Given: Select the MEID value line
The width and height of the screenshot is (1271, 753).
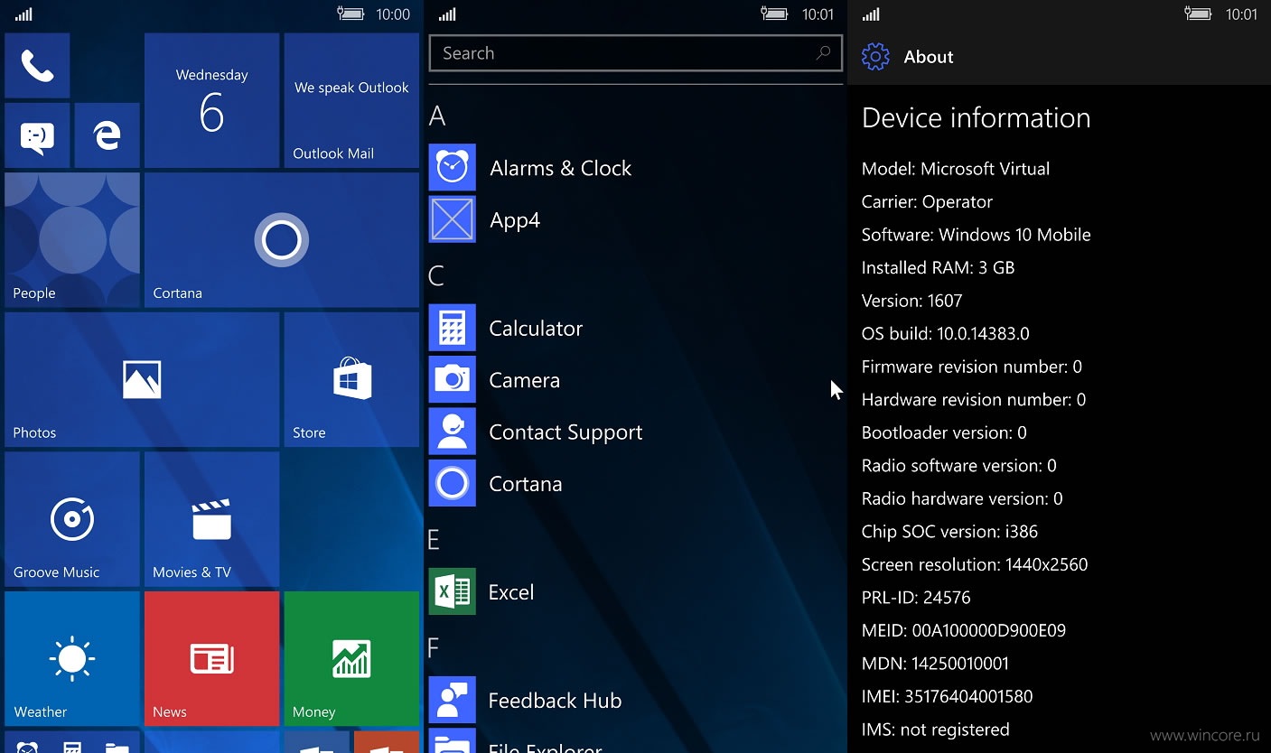Looking at the screenshot, I should pos(964,631).
